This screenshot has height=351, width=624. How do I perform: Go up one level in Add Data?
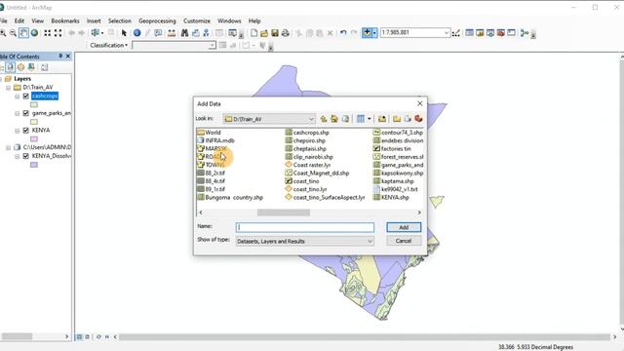coord(324,119)
